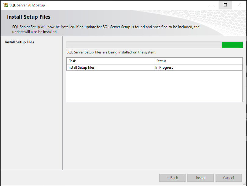Click the gray part of progress bar
247x186 pixels.
click(144, 45)
